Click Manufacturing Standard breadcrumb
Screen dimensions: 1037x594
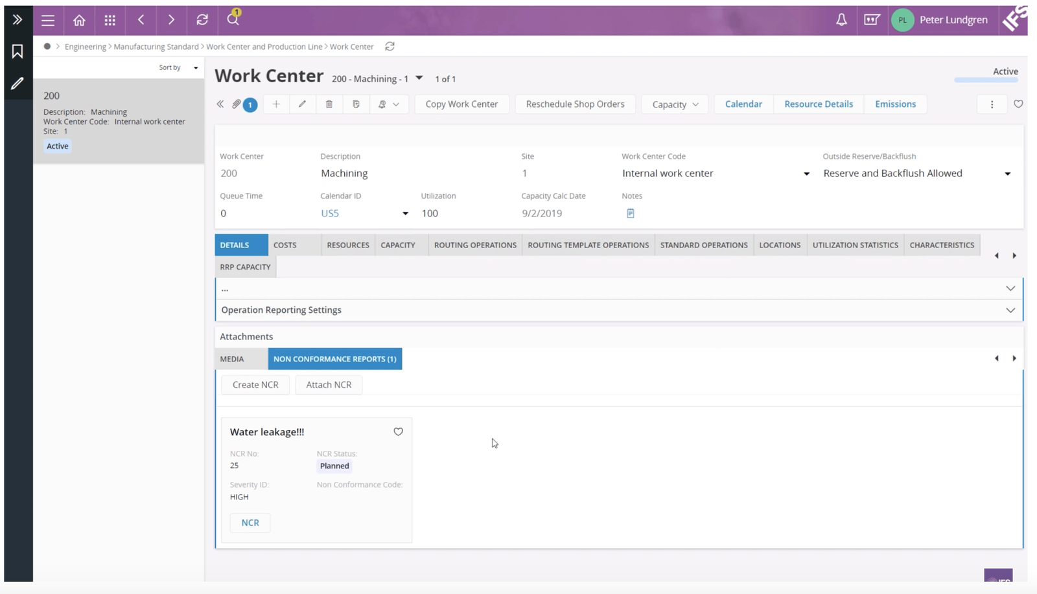tap(156, 47)
